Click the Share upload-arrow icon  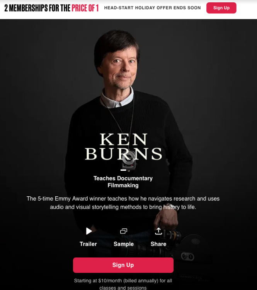(x=158, y=231)
